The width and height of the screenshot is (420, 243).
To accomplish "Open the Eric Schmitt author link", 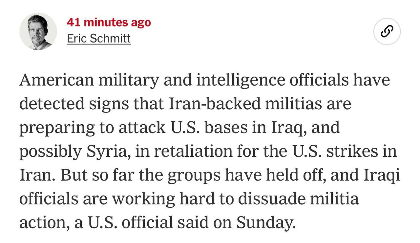I will [x=99, y=39].
